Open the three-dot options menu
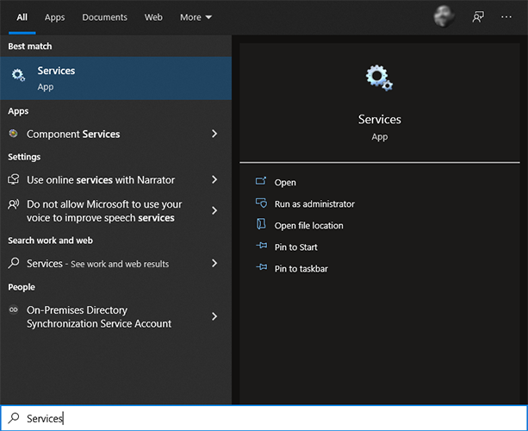The width and height of the screenshot is (528, 431). (506, 16)
